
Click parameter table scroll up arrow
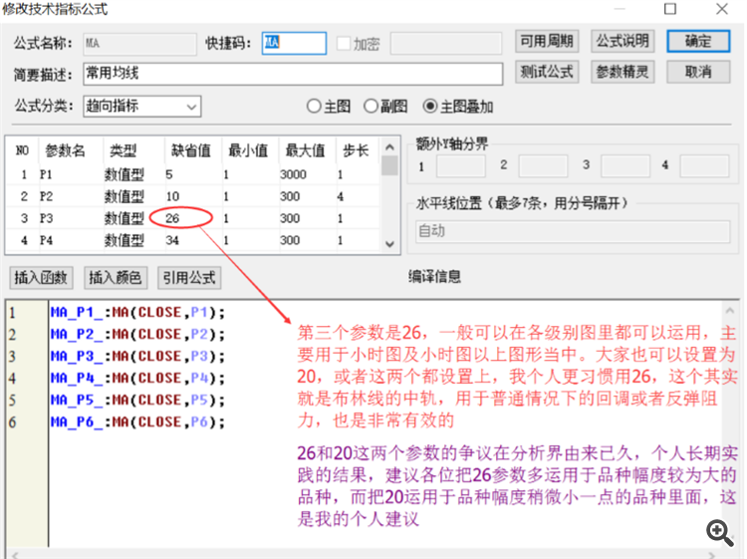(389, 147)
